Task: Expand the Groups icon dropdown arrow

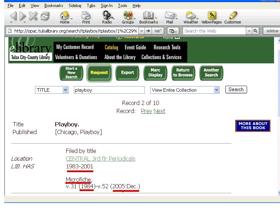Action: pyautogui.click(x=135, y=19)
